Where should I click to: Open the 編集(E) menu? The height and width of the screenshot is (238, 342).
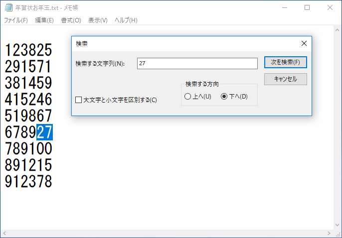pyautogui.click(x=44, y=20)
